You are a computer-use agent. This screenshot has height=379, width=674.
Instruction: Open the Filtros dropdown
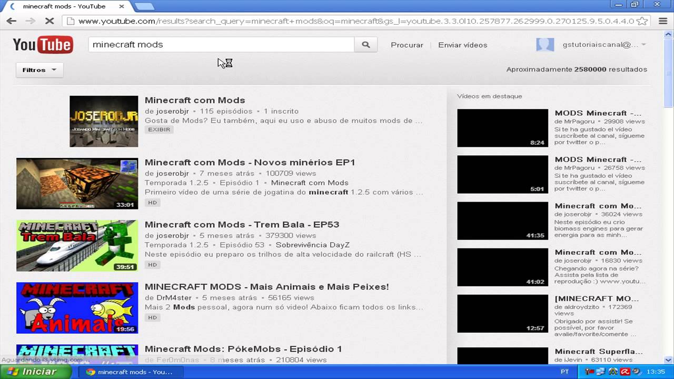[39, 70]
